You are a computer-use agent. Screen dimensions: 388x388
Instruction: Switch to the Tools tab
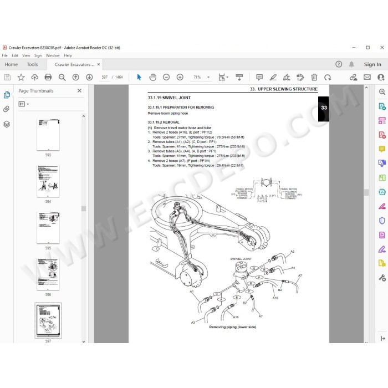point(32,64)
